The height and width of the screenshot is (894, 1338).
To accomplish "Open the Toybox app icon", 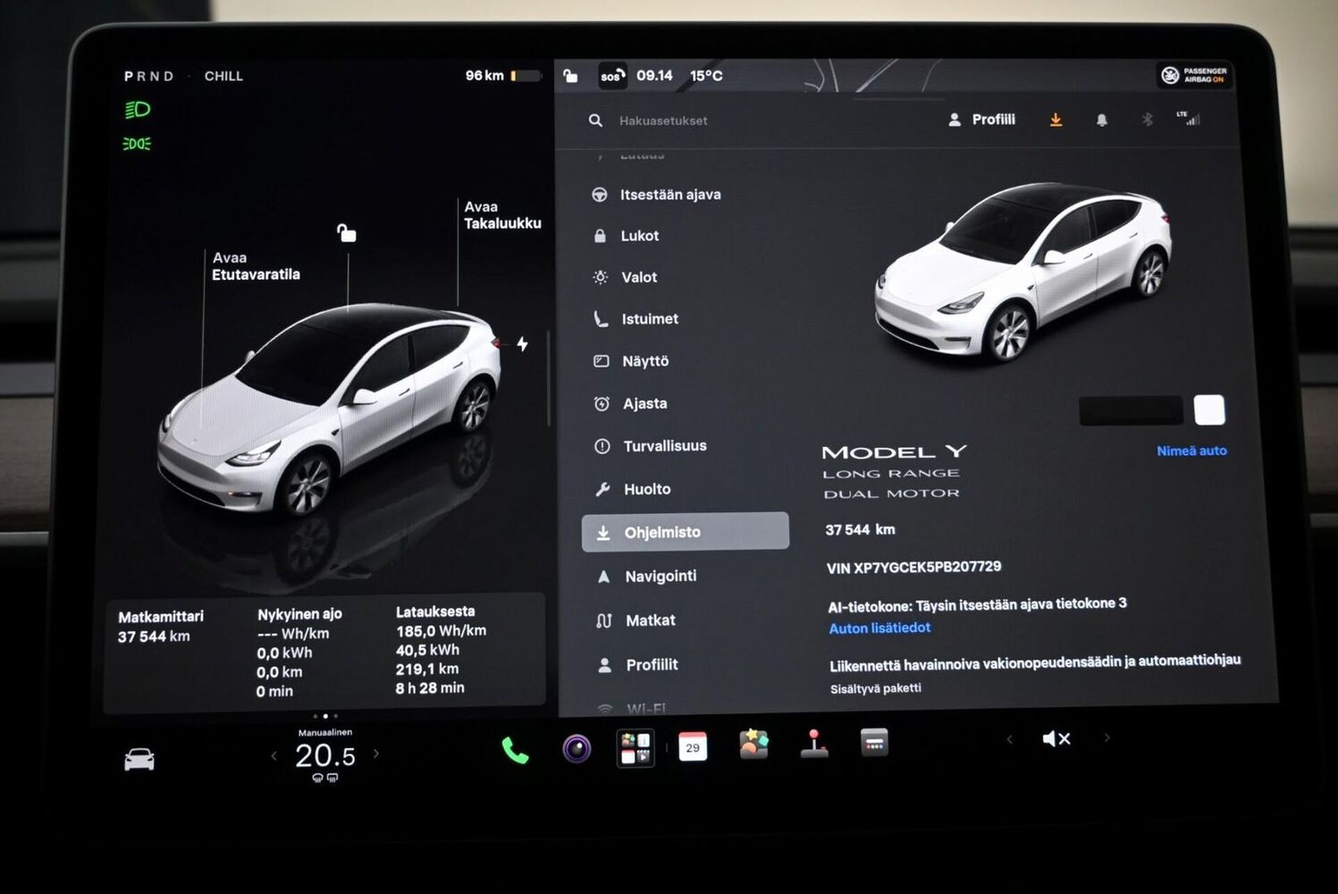I will 753,744.
